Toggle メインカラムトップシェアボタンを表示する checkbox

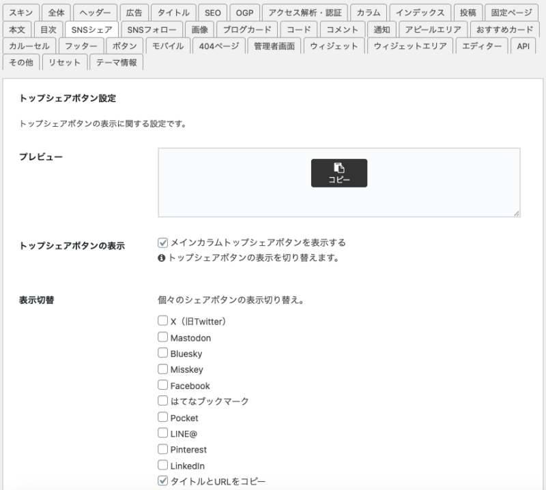point(162,243)
